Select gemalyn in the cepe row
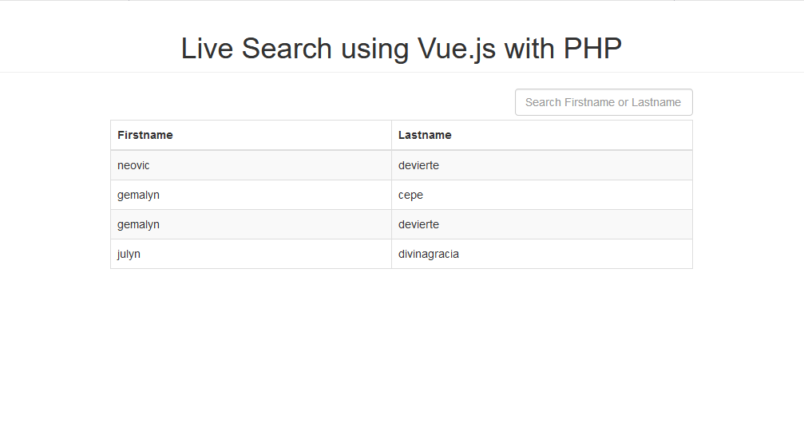The height and width of the screenshot is (435, 804). pyautogui.click(x=138, y=195)
